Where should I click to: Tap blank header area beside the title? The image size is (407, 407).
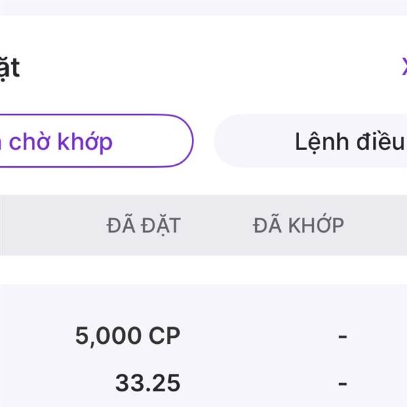(203, 67)
